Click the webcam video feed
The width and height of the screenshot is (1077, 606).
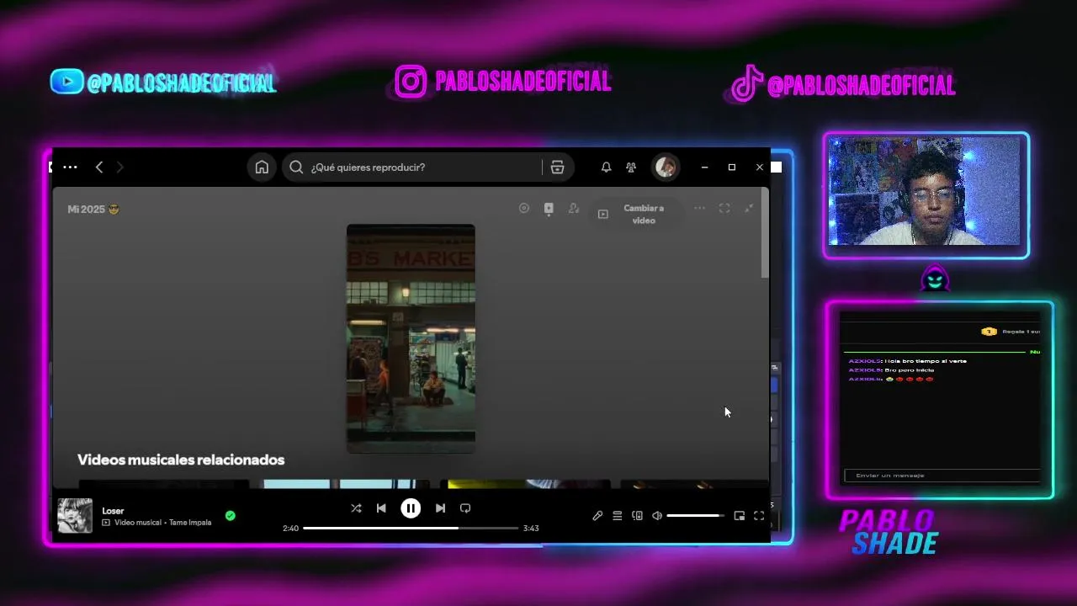926,192
